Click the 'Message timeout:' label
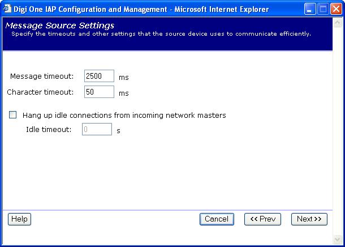Screen dimensions: 345x247 [x=42, y=76]
